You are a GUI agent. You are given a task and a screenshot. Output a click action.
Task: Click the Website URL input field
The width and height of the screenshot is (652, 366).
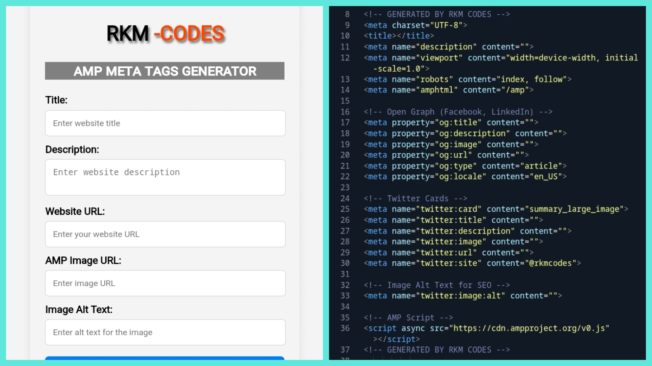(165, 234)
